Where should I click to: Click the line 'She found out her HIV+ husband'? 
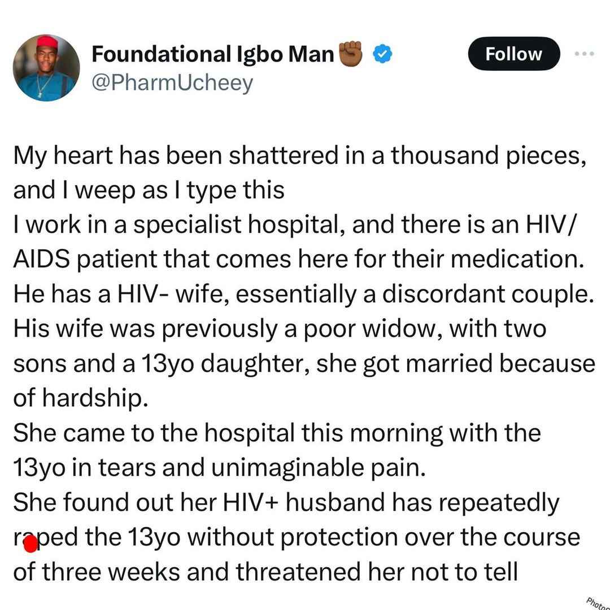click(286, 502)
